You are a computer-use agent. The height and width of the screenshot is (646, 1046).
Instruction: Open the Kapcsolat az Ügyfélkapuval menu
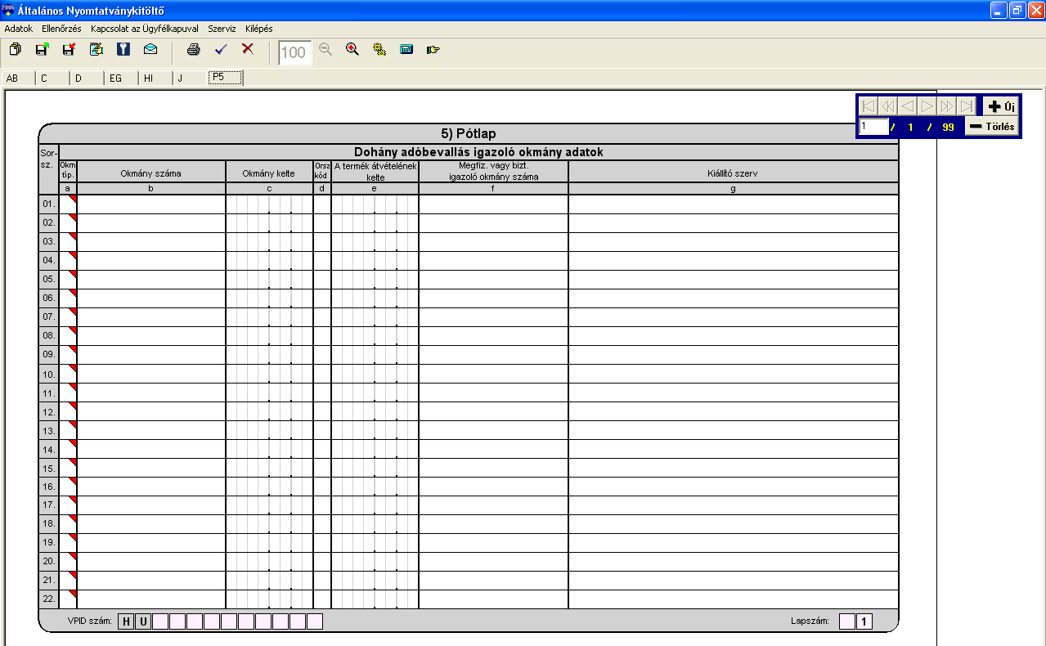click(x=145, y=28)
